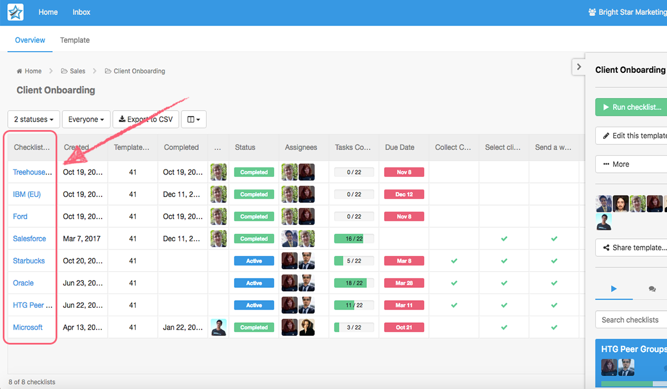Collapse the right sidebar with chevron
This screenshot has height=389, width=667.
pyautogui.click(x=579, y=67)
